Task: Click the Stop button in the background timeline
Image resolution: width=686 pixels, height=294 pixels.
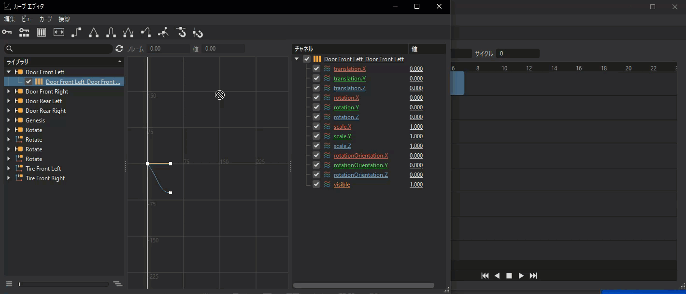Action: 509,276
